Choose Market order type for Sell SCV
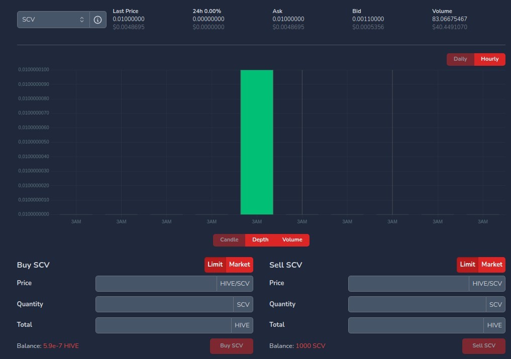511x359 pixels. pyautogui.click(x=492, y=265)
